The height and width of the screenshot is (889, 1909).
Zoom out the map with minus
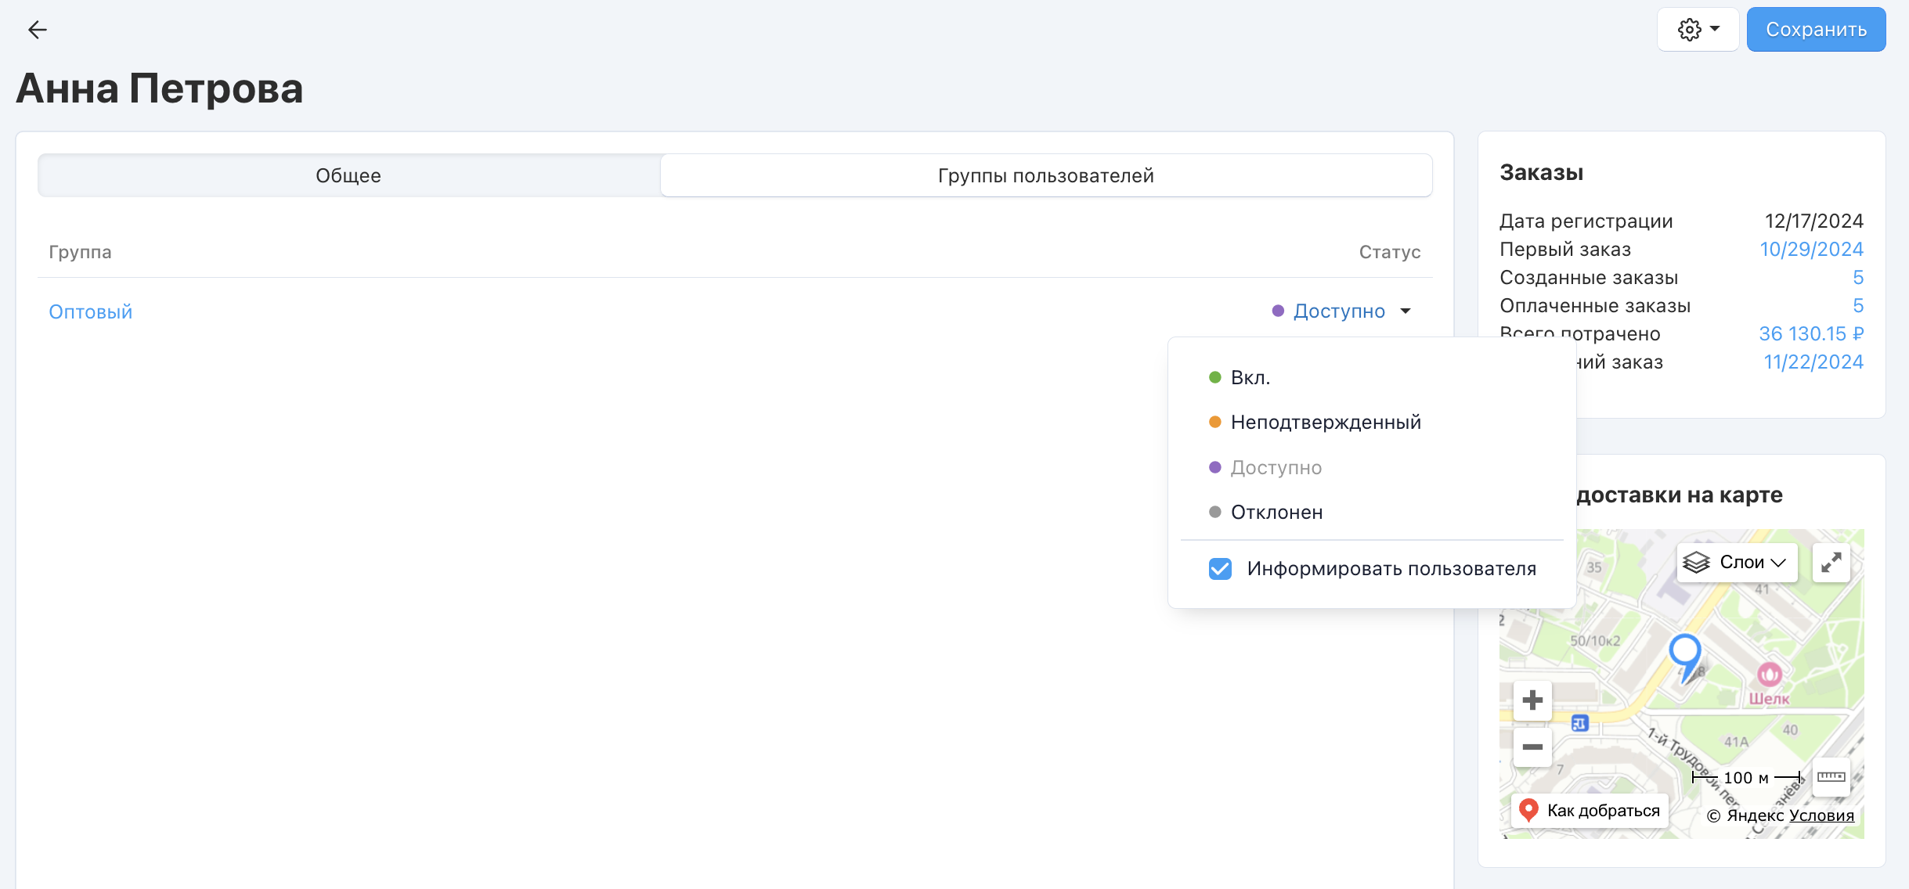point(1532,747)
